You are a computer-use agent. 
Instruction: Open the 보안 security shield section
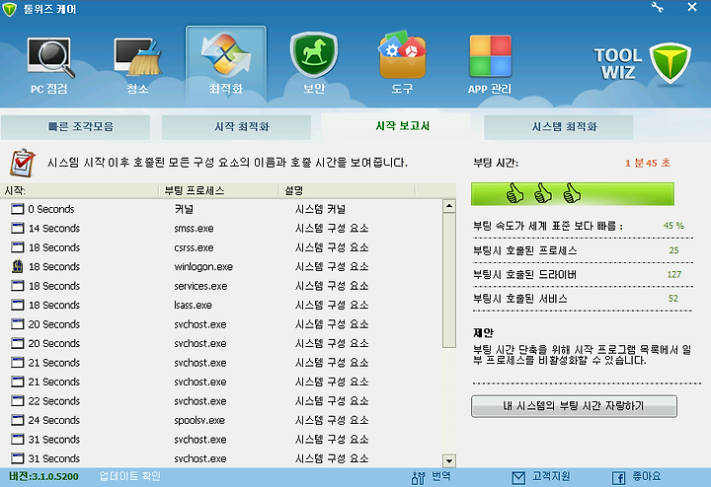tap(314, 63)
